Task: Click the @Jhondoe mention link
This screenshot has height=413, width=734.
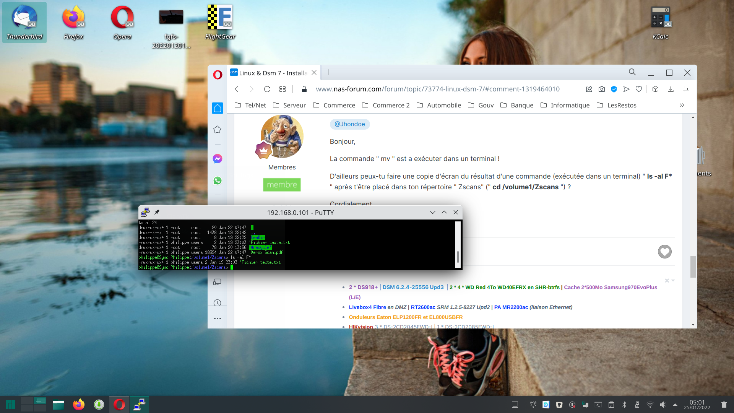Action: click(x=350, y=124)
